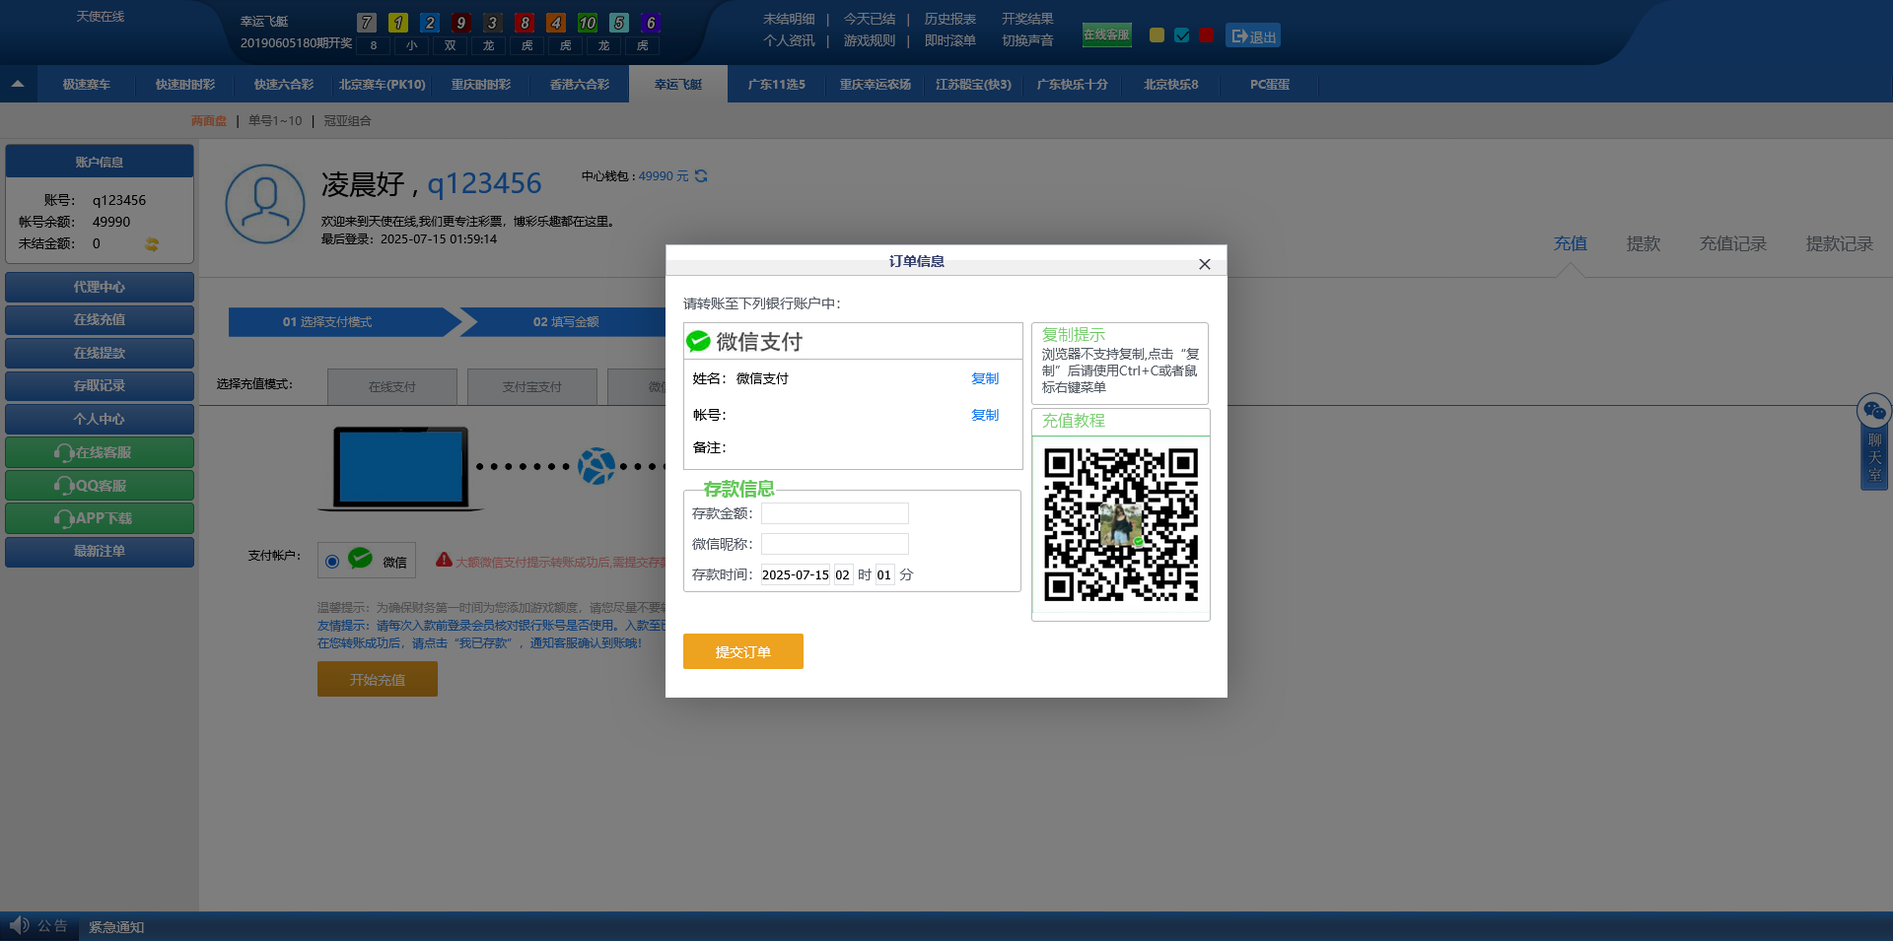
Task: Switch to 快速六合彩 game tab
Action: click(284, 84)
